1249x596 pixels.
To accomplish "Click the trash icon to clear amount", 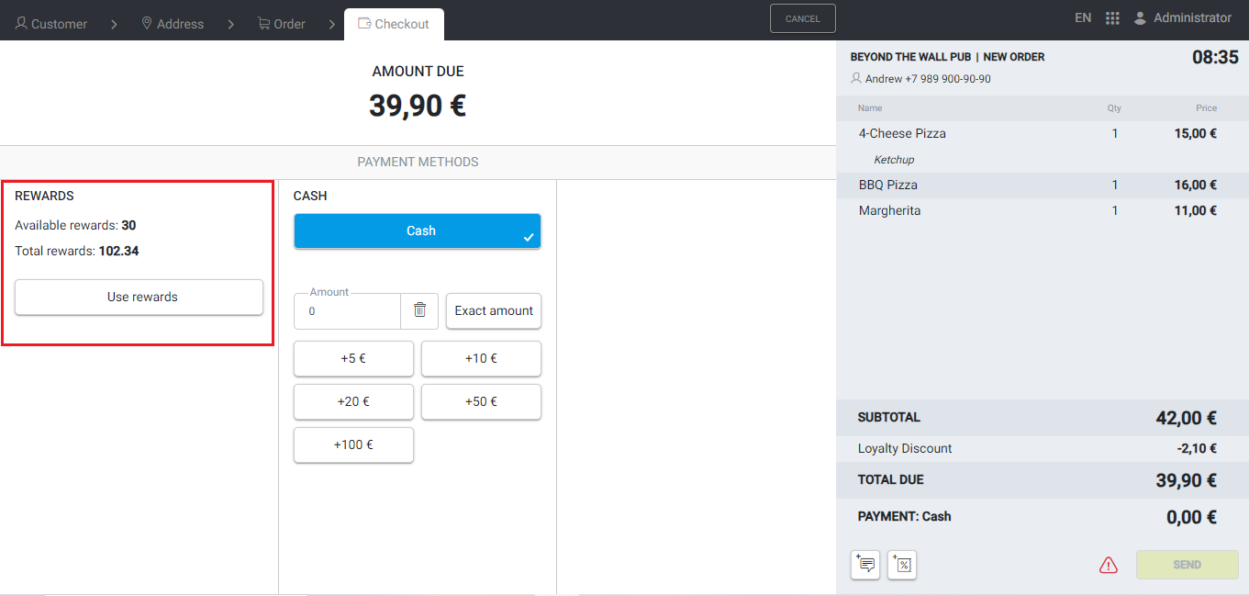I will click(419, 310).
